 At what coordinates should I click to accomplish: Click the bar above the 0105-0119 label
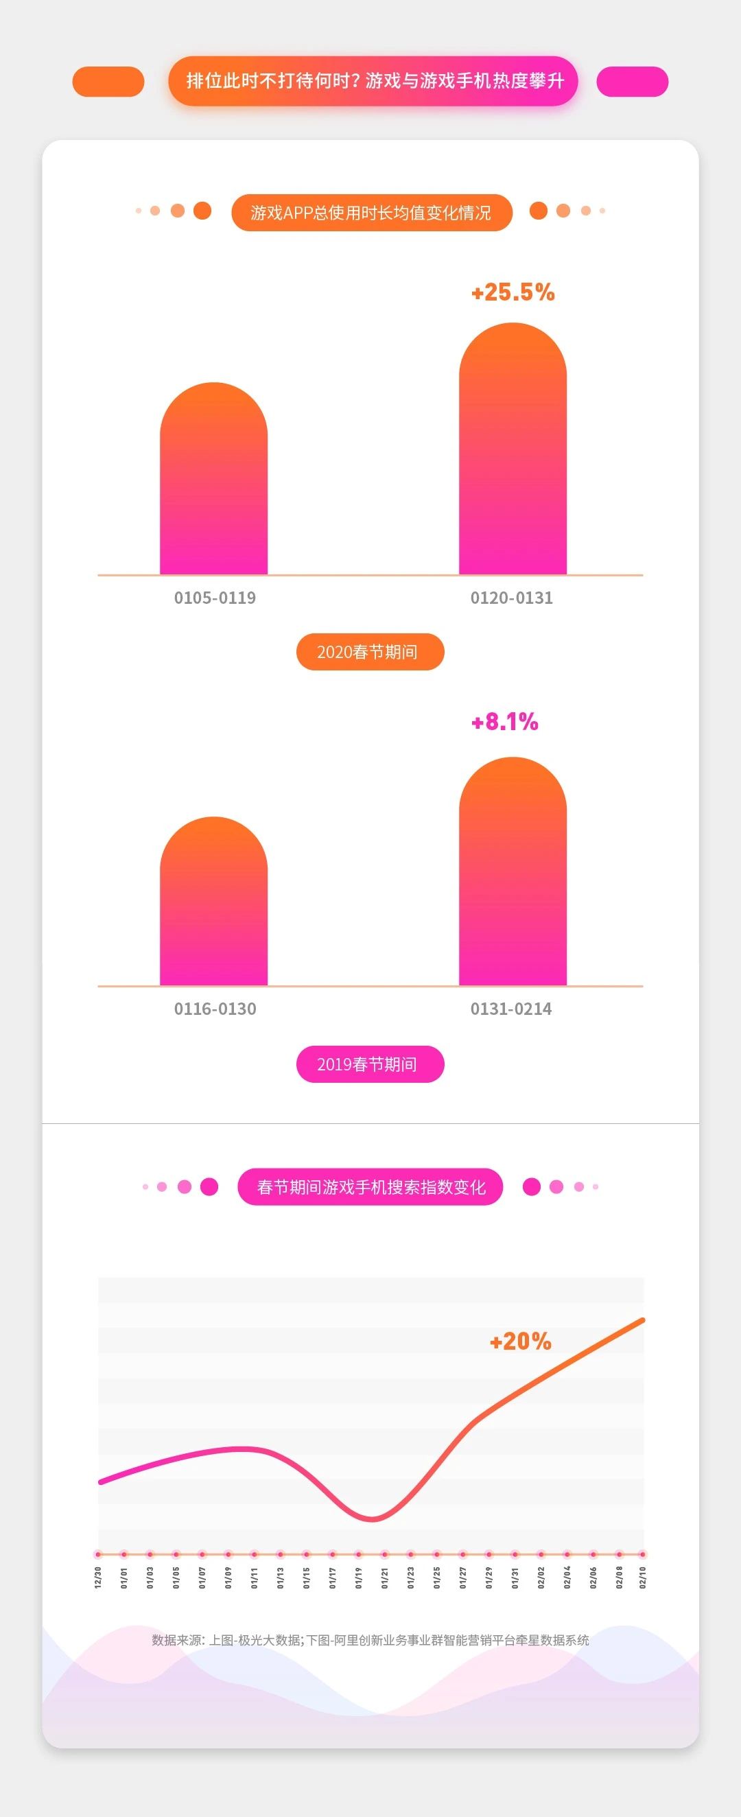tap(213, 480)
